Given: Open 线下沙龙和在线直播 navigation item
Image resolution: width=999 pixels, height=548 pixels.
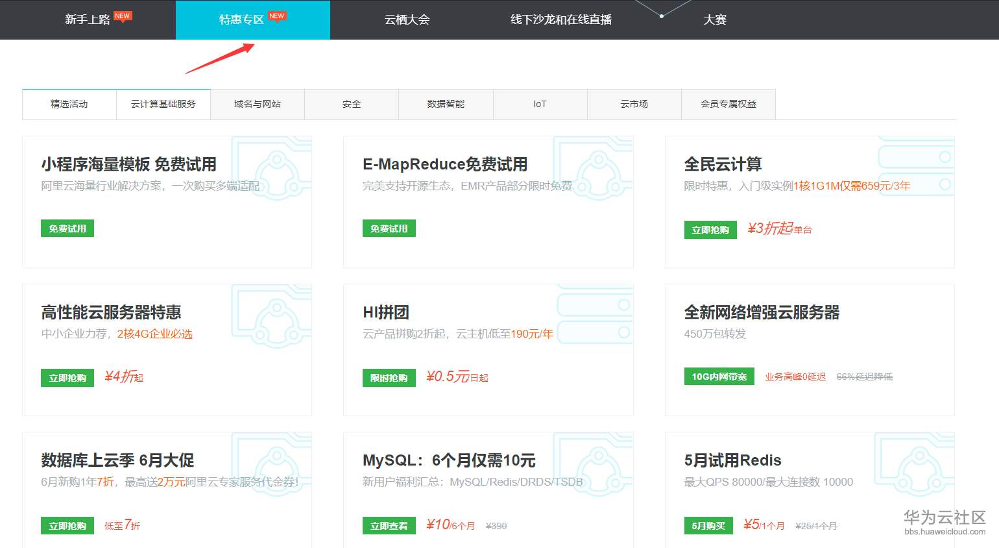Looking at the screenshot, I should pos(561,19).
